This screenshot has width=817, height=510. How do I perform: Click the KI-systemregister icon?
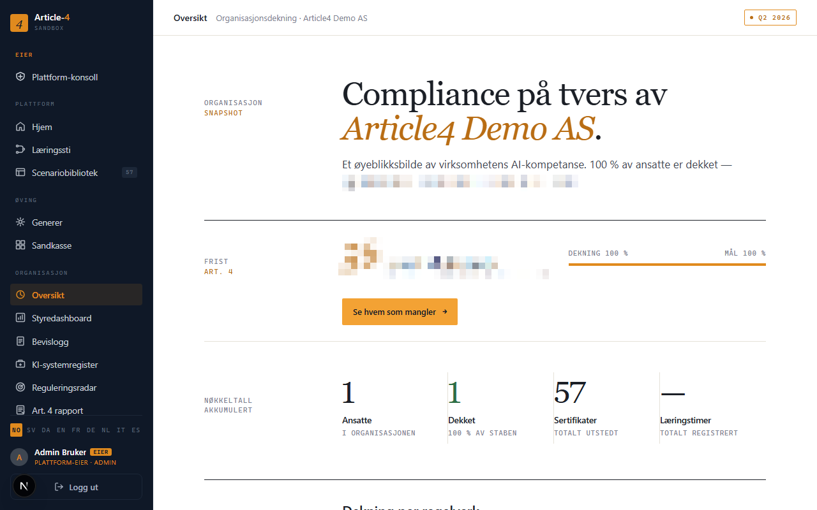tap(20, 365)
